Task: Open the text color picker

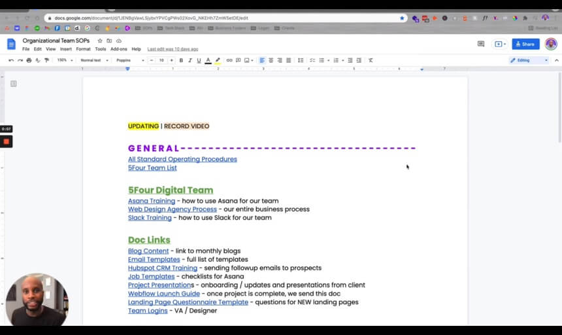Action: pyautogui.click(x=208, y=60)
